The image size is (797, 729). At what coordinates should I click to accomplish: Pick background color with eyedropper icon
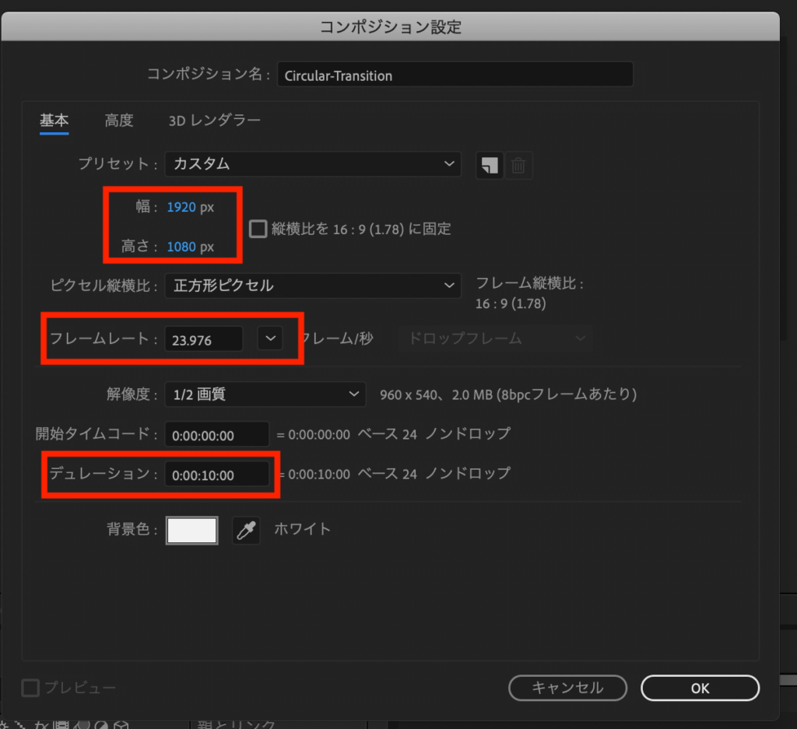[x=247, y=531]
